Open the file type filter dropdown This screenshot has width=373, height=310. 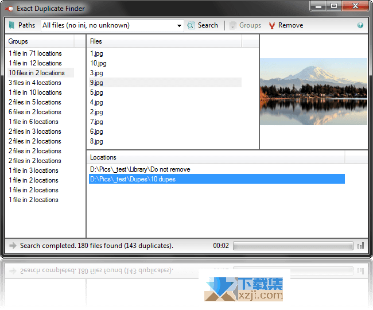point(179,25)
